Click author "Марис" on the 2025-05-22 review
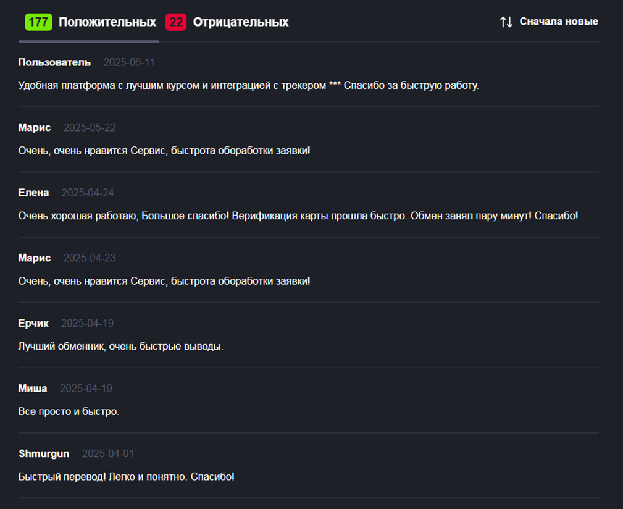The height and width of the screenshot is (509, 623). (35, 128)
